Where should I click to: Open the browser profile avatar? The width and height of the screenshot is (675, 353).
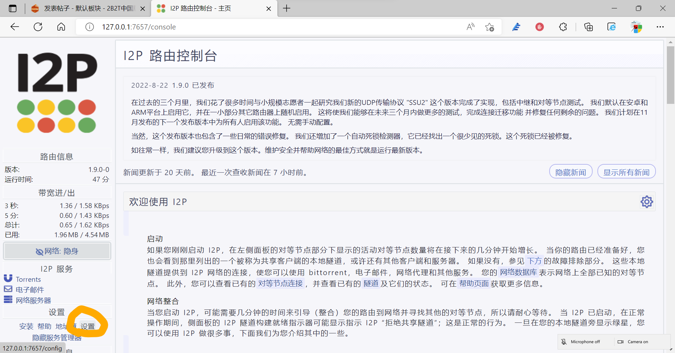pyautogui.click(x=636, y=27)
